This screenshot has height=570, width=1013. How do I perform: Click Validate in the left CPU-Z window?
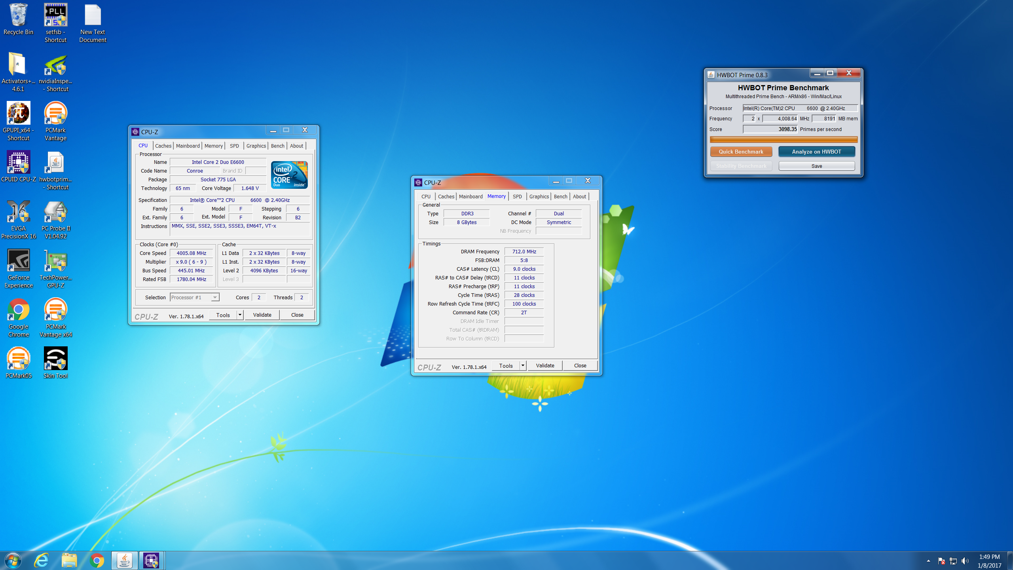pyautogui.click(x=262, y=315)
